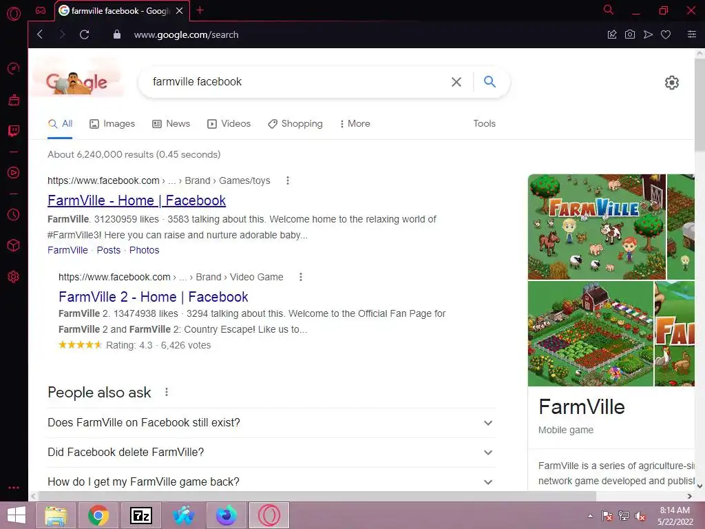Viewport: 705px width, 529px height.
Task: Click the edit page share icon
Action: click(x=612, y=34)
